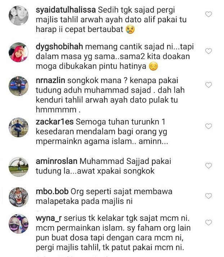Tap the heart beside mbo.bob's comment

point(209,196)
